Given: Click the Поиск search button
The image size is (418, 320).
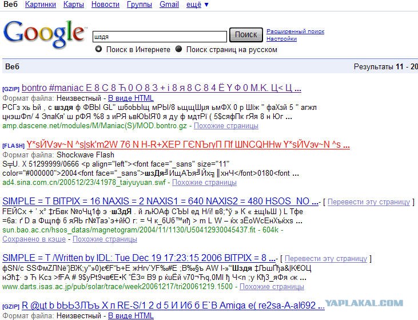Looking at the screenshot, I should pos(246,35).
